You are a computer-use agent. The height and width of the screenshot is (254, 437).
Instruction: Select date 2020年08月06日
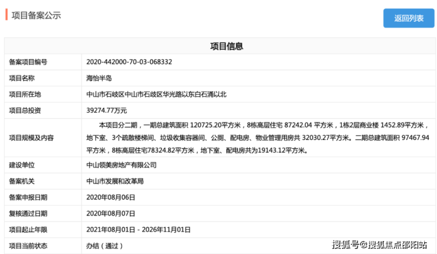coord(110,197)
